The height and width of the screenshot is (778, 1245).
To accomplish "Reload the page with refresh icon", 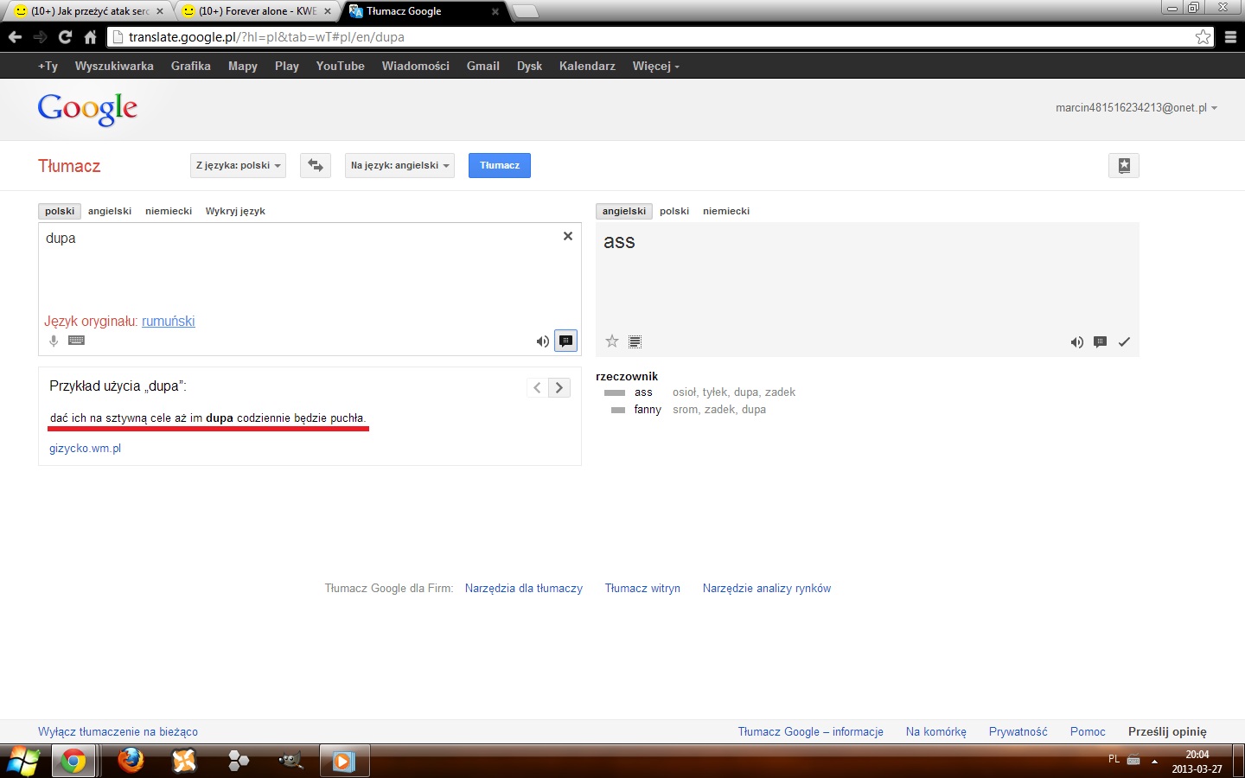I will tap(65, 37).
